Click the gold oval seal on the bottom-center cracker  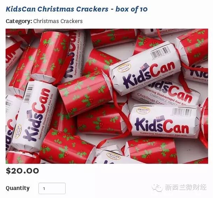pyautogui.click(x=113, y=156)
